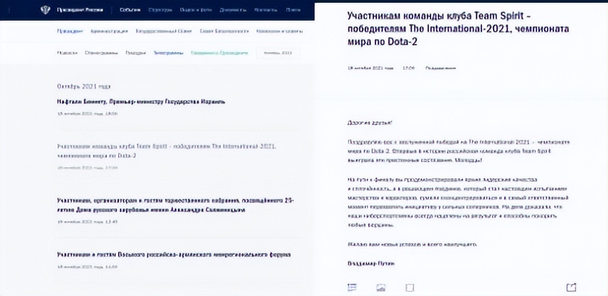Click the square print icon below article
The width and height of the screenshot is (608, 296).
pos(409,288)
